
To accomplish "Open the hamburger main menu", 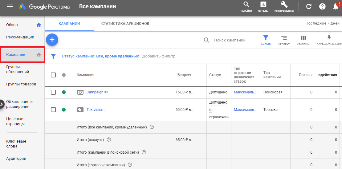I will click(x=10, y=6).
